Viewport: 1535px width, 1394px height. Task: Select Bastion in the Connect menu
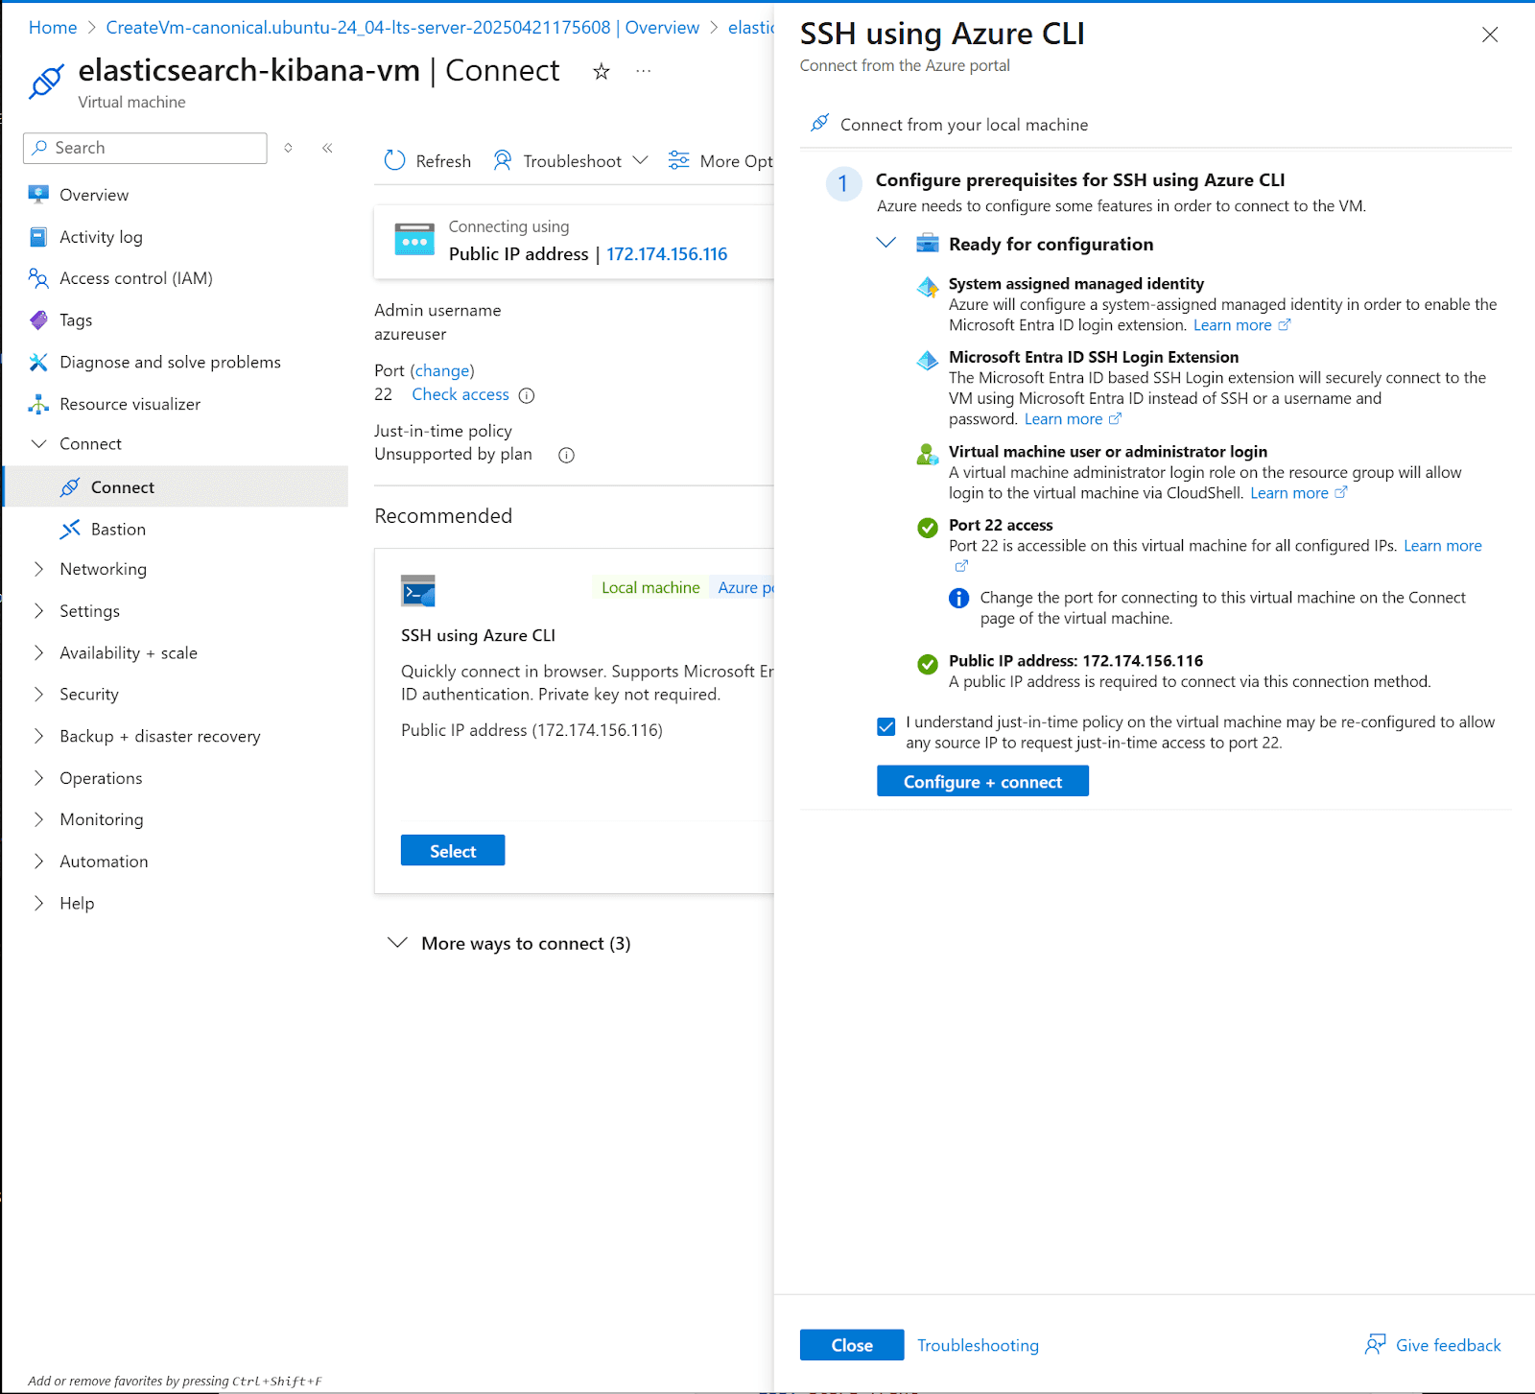(117, 529)
